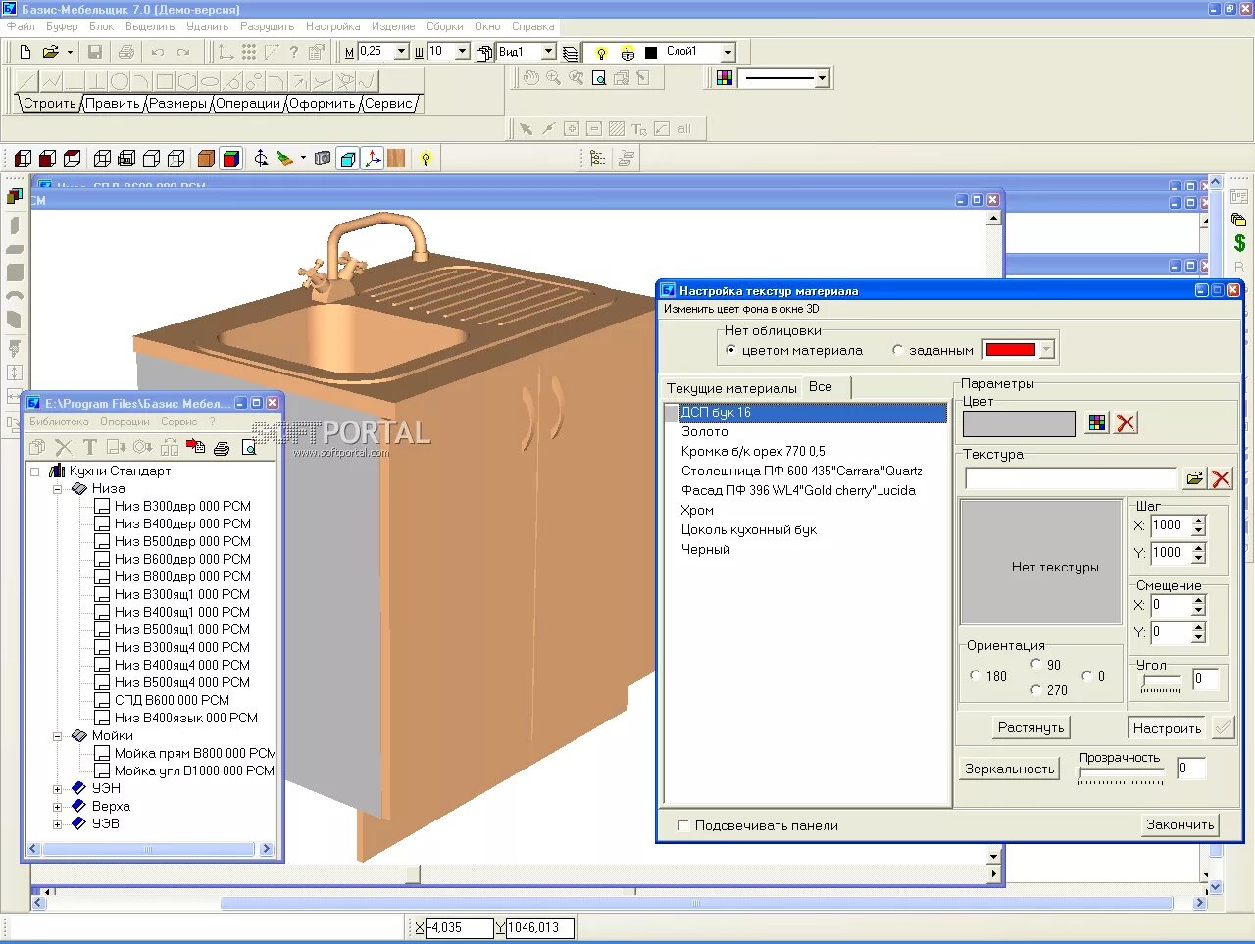The width and height of the screenshot is (1255, 944).
Task: Open the Файл menu
Action: 21,26
